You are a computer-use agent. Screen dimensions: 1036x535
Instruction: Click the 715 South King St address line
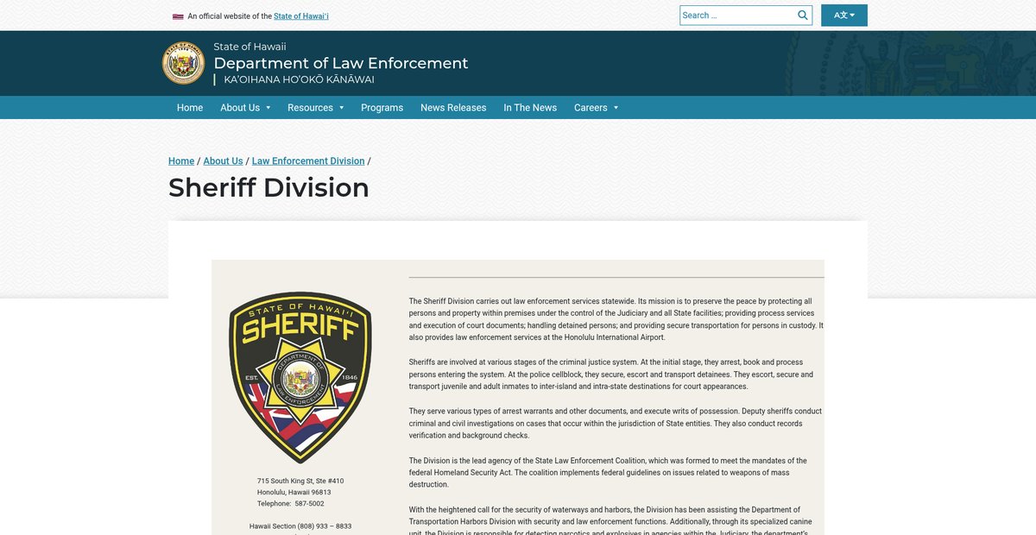tap(300, 481)
